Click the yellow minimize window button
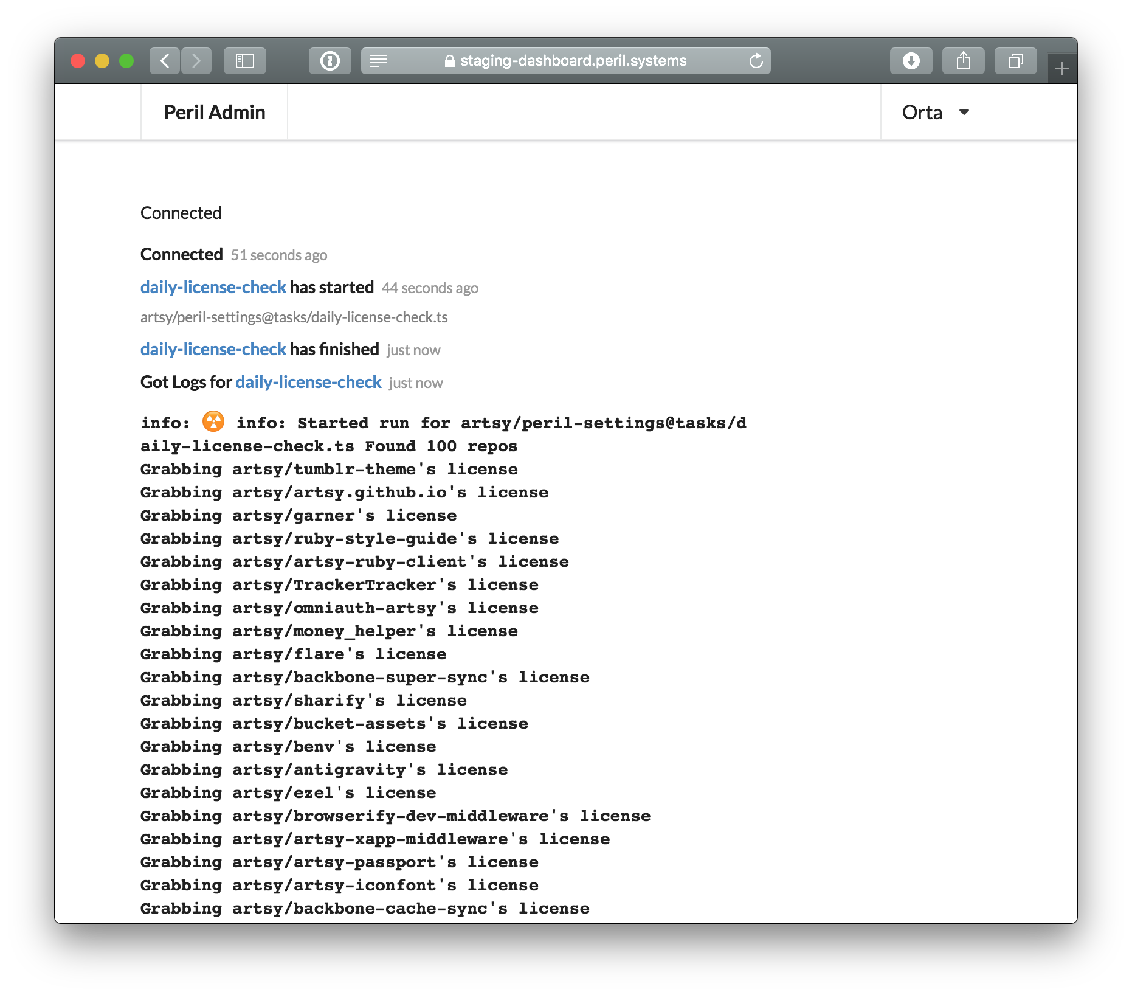This screenshot has height=995, width=1132. 102,61
